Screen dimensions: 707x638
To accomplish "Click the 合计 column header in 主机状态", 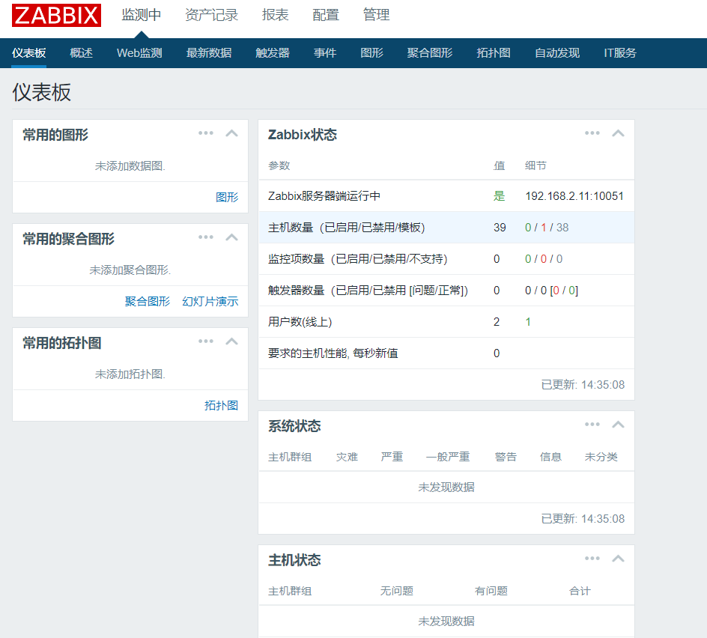I will 580,591.
